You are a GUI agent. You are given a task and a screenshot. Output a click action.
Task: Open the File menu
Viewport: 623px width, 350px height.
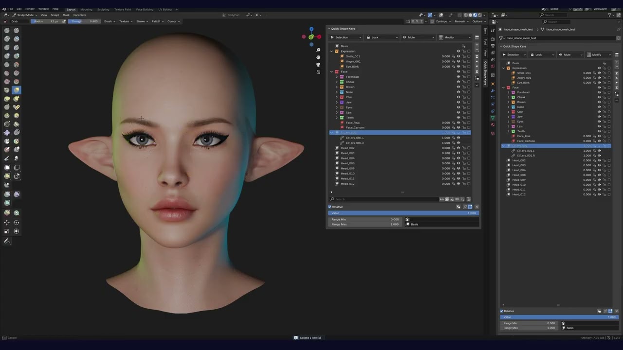10,9
